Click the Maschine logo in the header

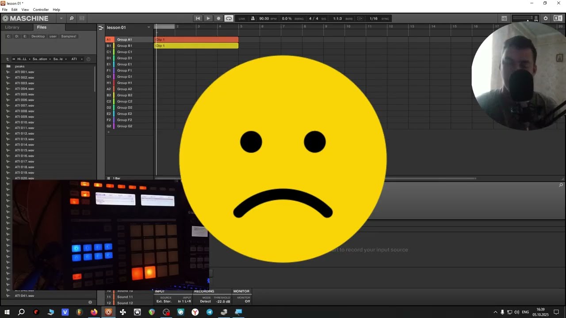[x=25, y=19]
